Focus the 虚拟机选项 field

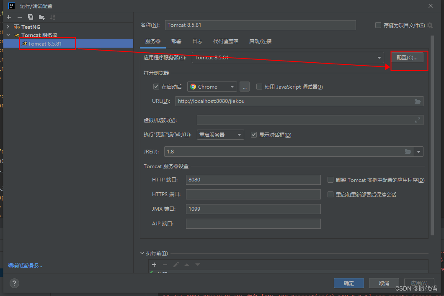click(310, 120)
